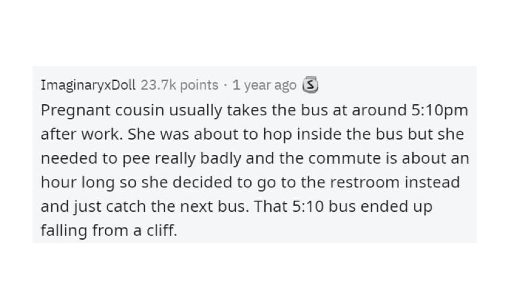Click the phrase 'ended up'
The width and height of the screenshot is (508, 293).
tap(396, 207)
